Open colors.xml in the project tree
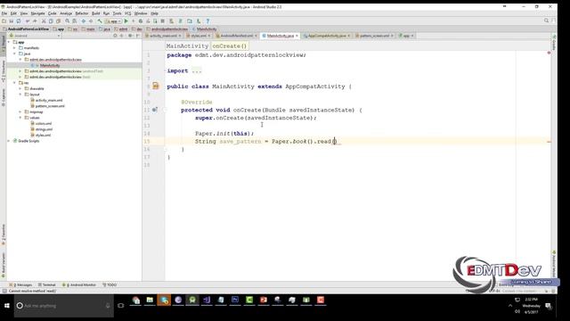The width and height of the screenshot is (570, 321). tap(44, 123)
